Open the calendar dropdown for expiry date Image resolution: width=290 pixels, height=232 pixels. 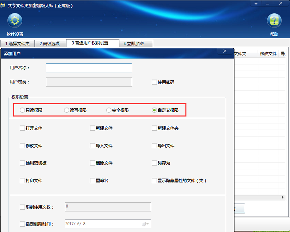(x=145, y=224)
